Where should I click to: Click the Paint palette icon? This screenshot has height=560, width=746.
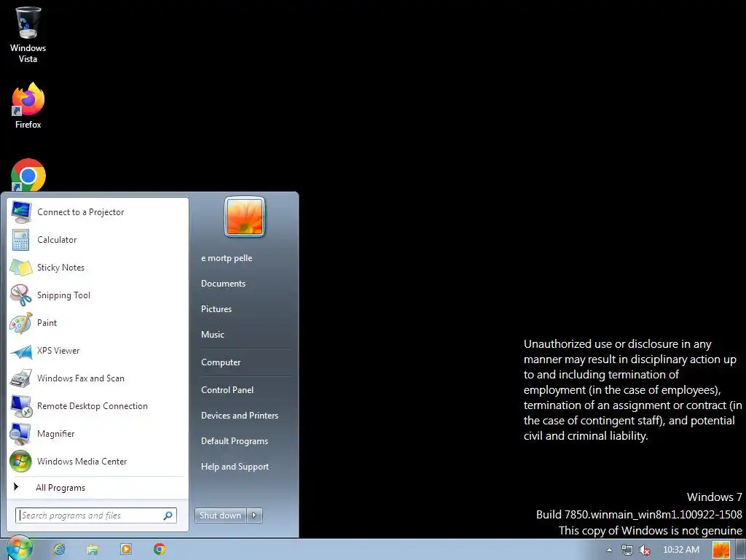(21, 323)
